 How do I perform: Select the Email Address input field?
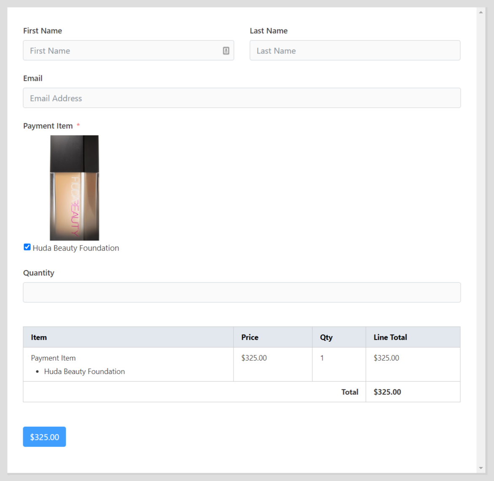242,98
